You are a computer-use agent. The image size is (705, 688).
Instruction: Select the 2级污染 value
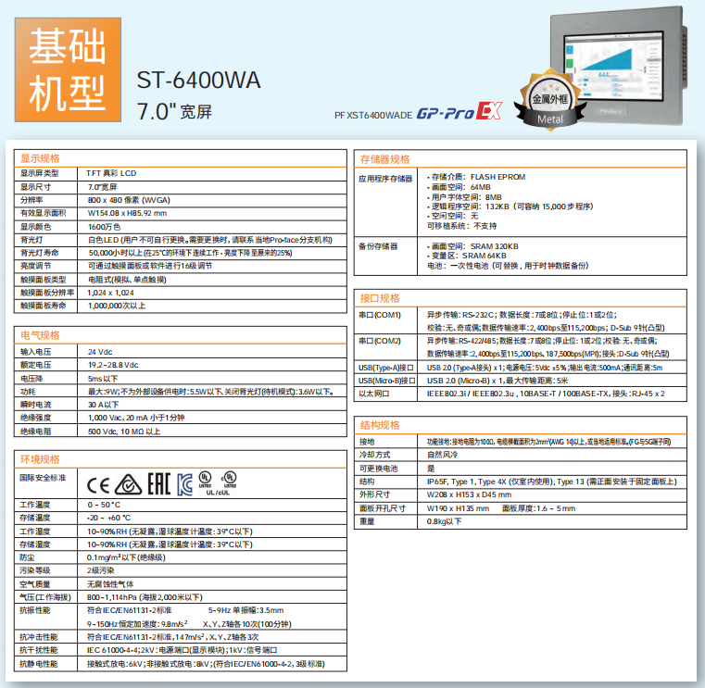[x=101, y=570]
